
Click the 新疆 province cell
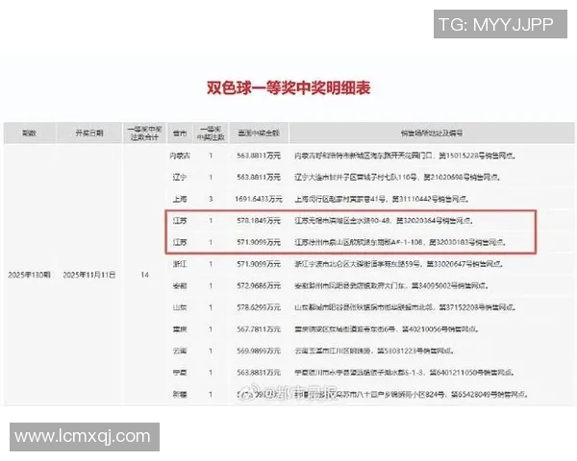click(180, 395)
